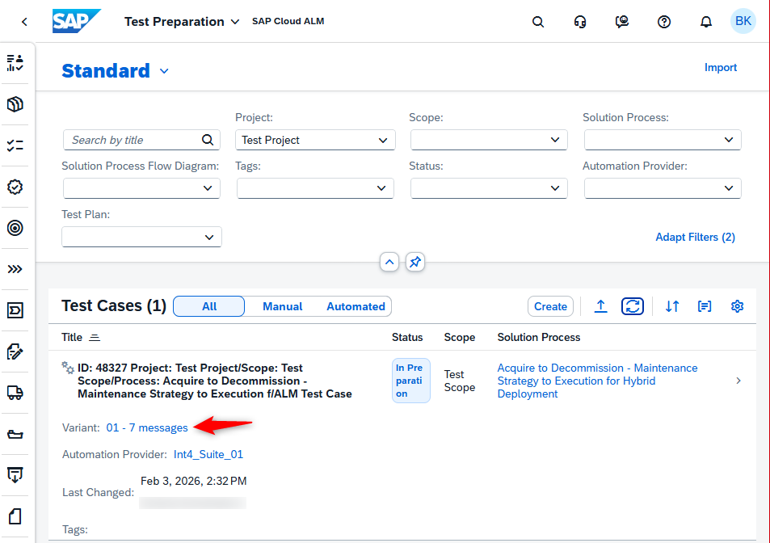Viewport: 770px width, 543px height.
Task: Open test case details with row chevron
Action: pyautogui.click(x=738, y=381)
